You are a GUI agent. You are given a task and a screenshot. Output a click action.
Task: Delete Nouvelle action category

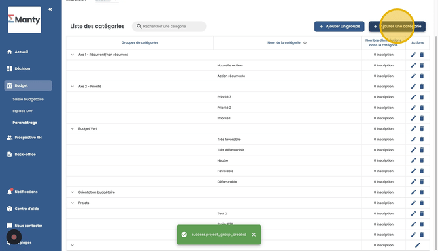pos(422,65)
